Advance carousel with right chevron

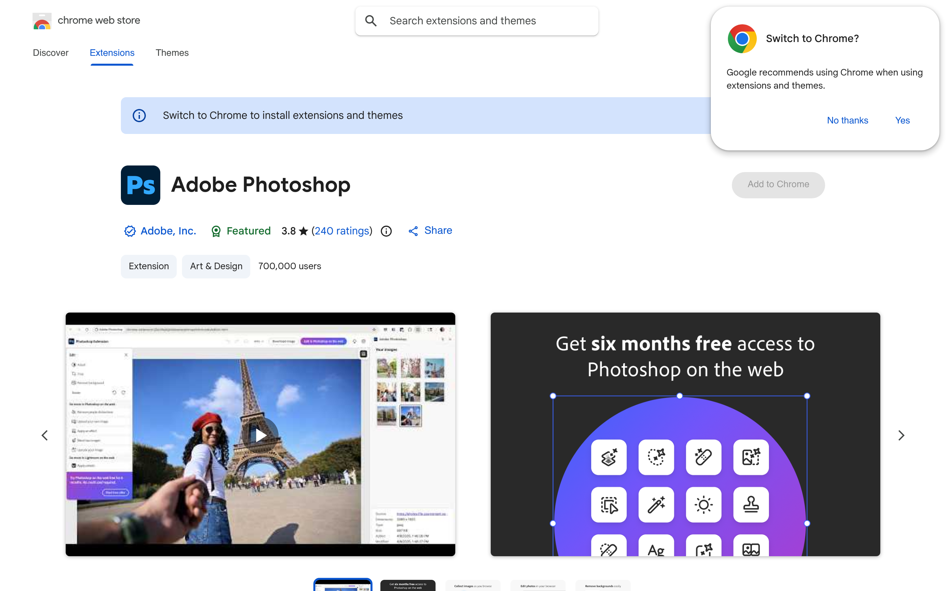(x=901, y=435)
